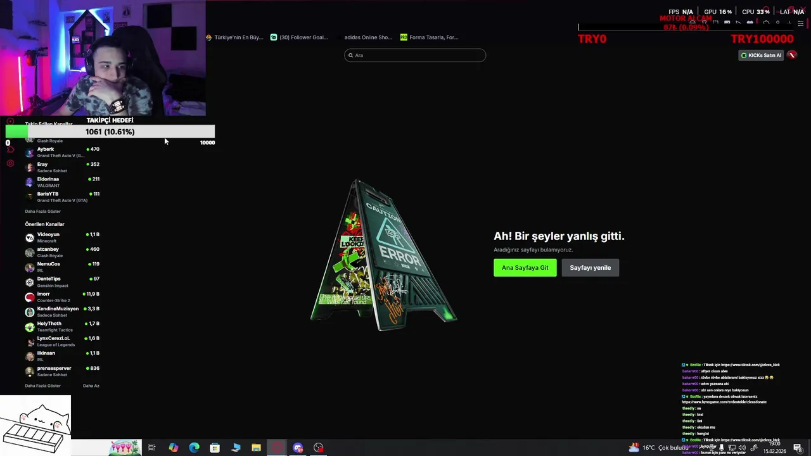Click ilkinsan's channel avatar

coord(29,356)
